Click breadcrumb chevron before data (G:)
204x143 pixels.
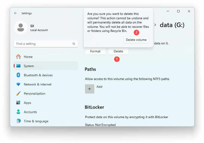[x=155, y=25]
